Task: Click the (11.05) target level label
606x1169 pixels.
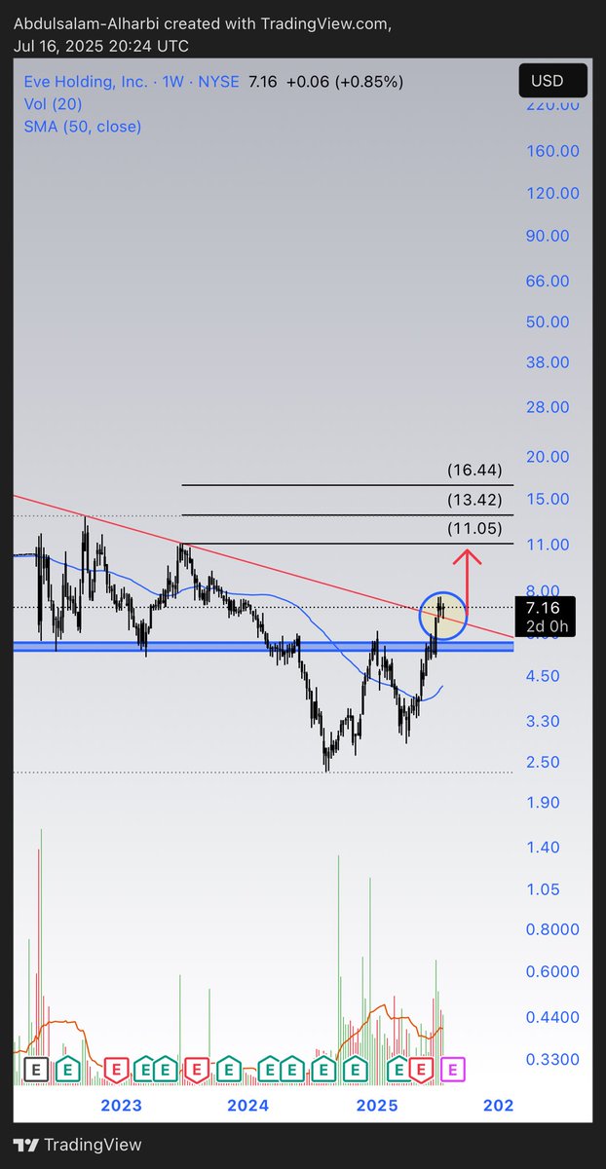Action: [474, 529]
